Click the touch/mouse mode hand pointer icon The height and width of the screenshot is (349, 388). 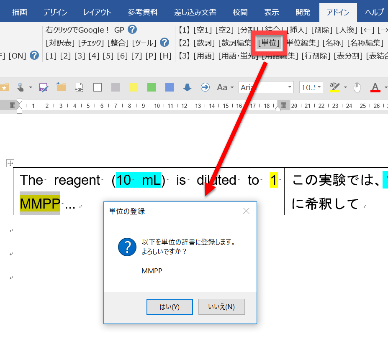[x=20, y=87]
